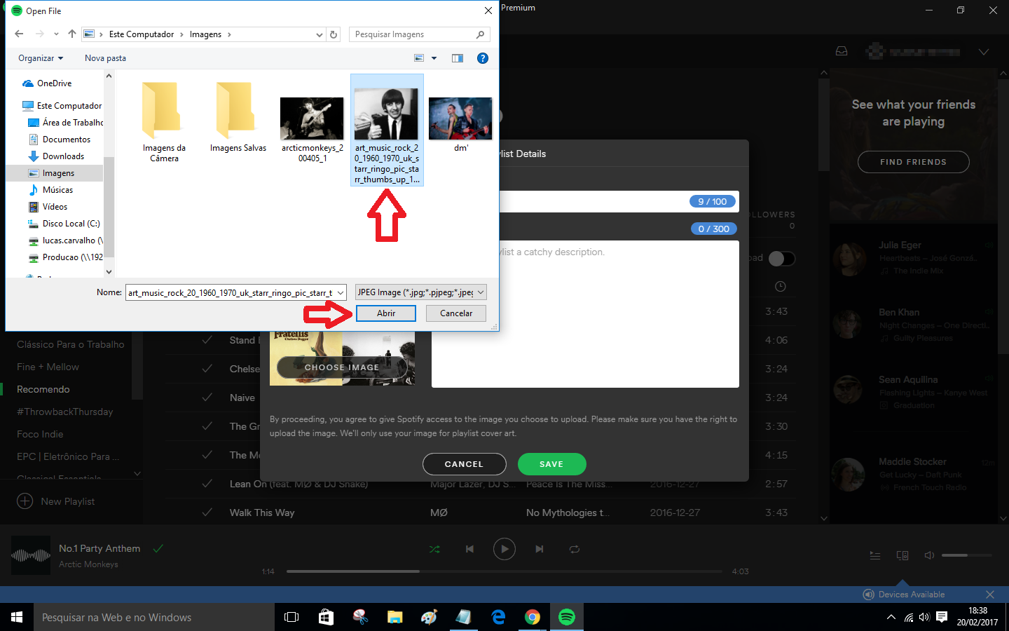Open devices available icon in player bar
The image size is (1009, 631).
click(x=902, y=555)
